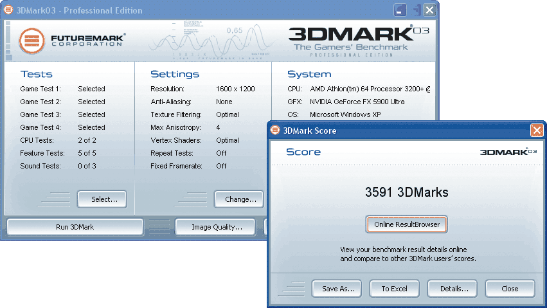Click 'CPU Tests:' label
Viewport: 547px width, 308px height.
pos(37,140)
